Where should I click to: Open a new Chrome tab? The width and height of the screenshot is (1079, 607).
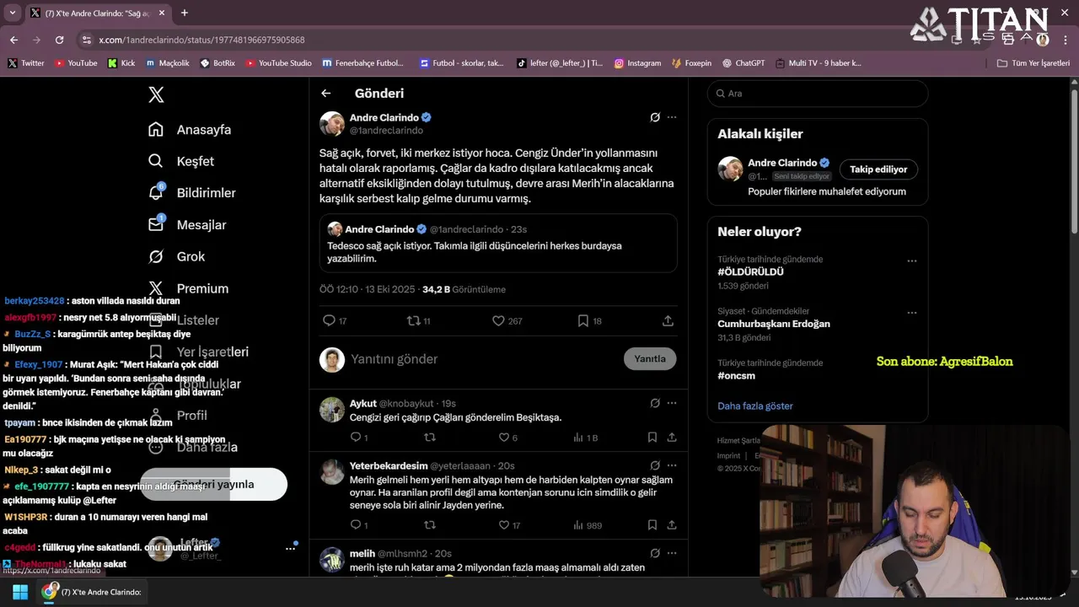[185, 13]
